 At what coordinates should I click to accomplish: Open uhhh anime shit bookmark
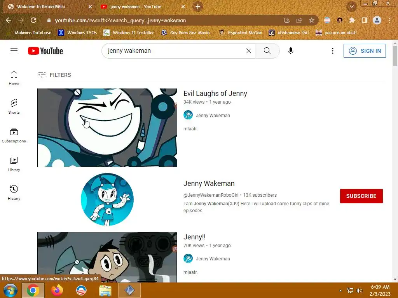click(289, 33)
